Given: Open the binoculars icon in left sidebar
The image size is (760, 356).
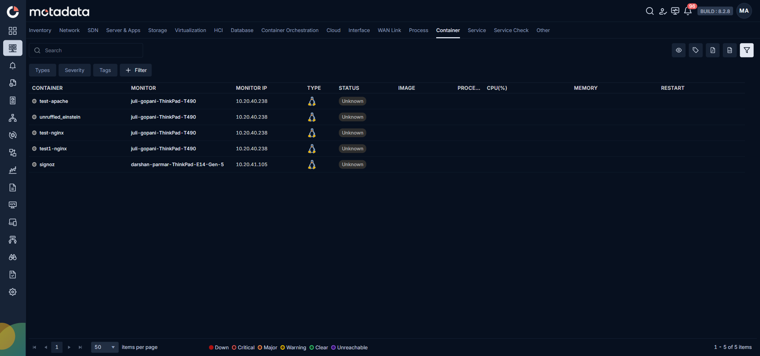Looking at the screenshot, I should 13,257.
